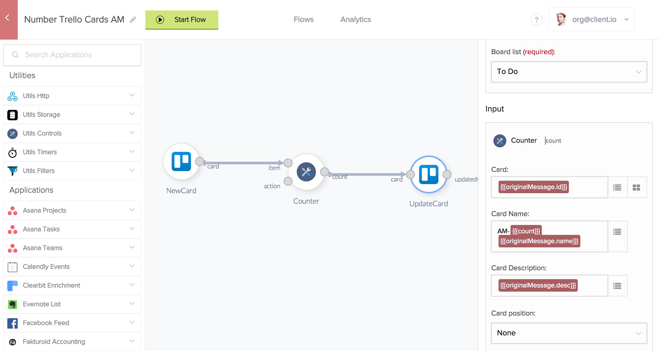Viewport: 659px width, 351px height.
Task: Click Counter's count output port
Action: tap(325, 172)
